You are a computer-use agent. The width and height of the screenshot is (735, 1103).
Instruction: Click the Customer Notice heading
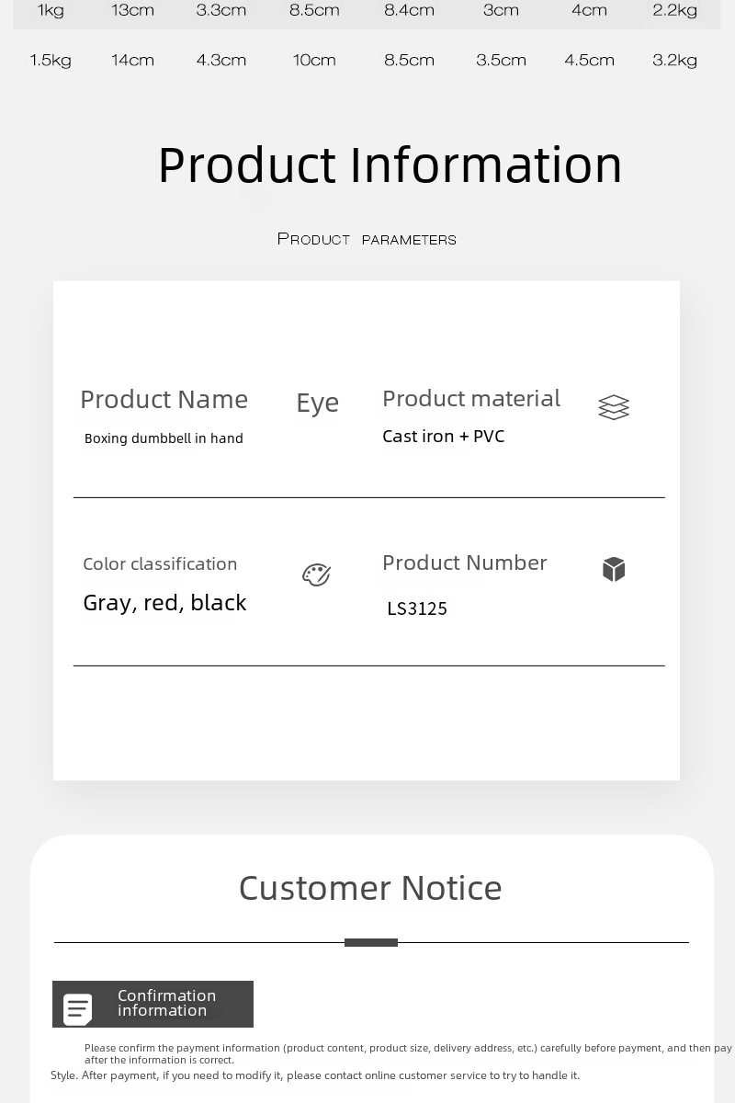tap(370, 888)
